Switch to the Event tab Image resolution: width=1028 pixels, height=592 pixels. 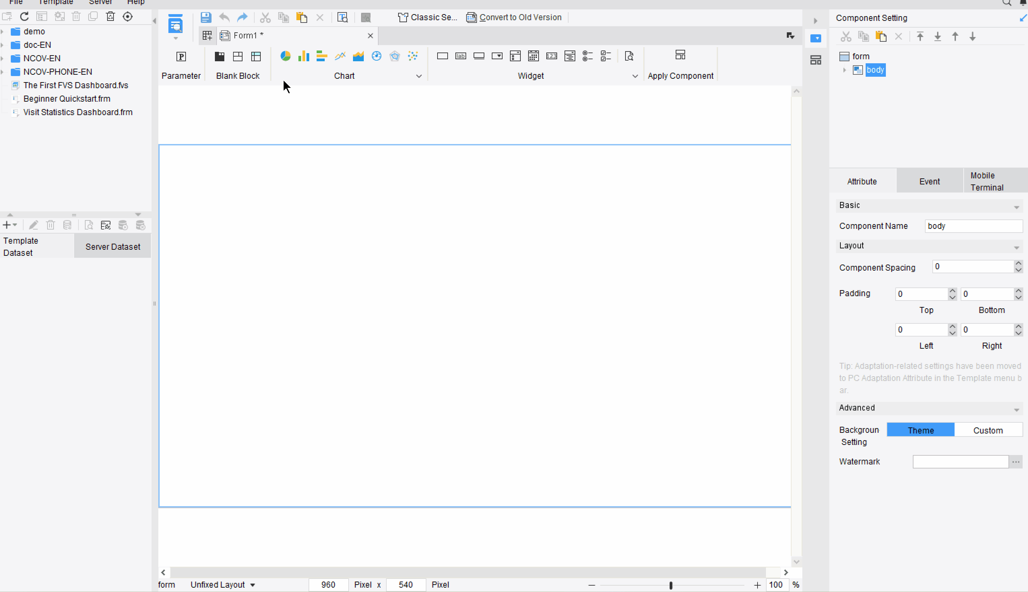pos(929,181)
